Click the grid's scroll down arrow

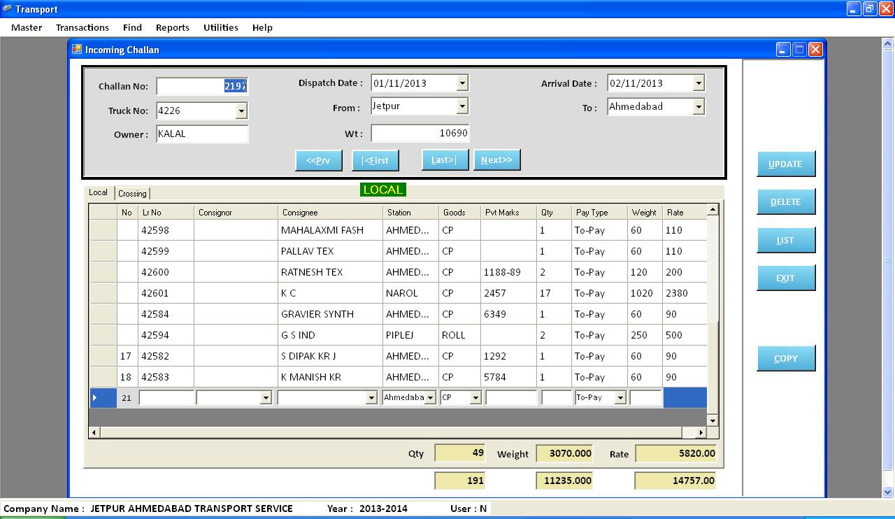713,420
